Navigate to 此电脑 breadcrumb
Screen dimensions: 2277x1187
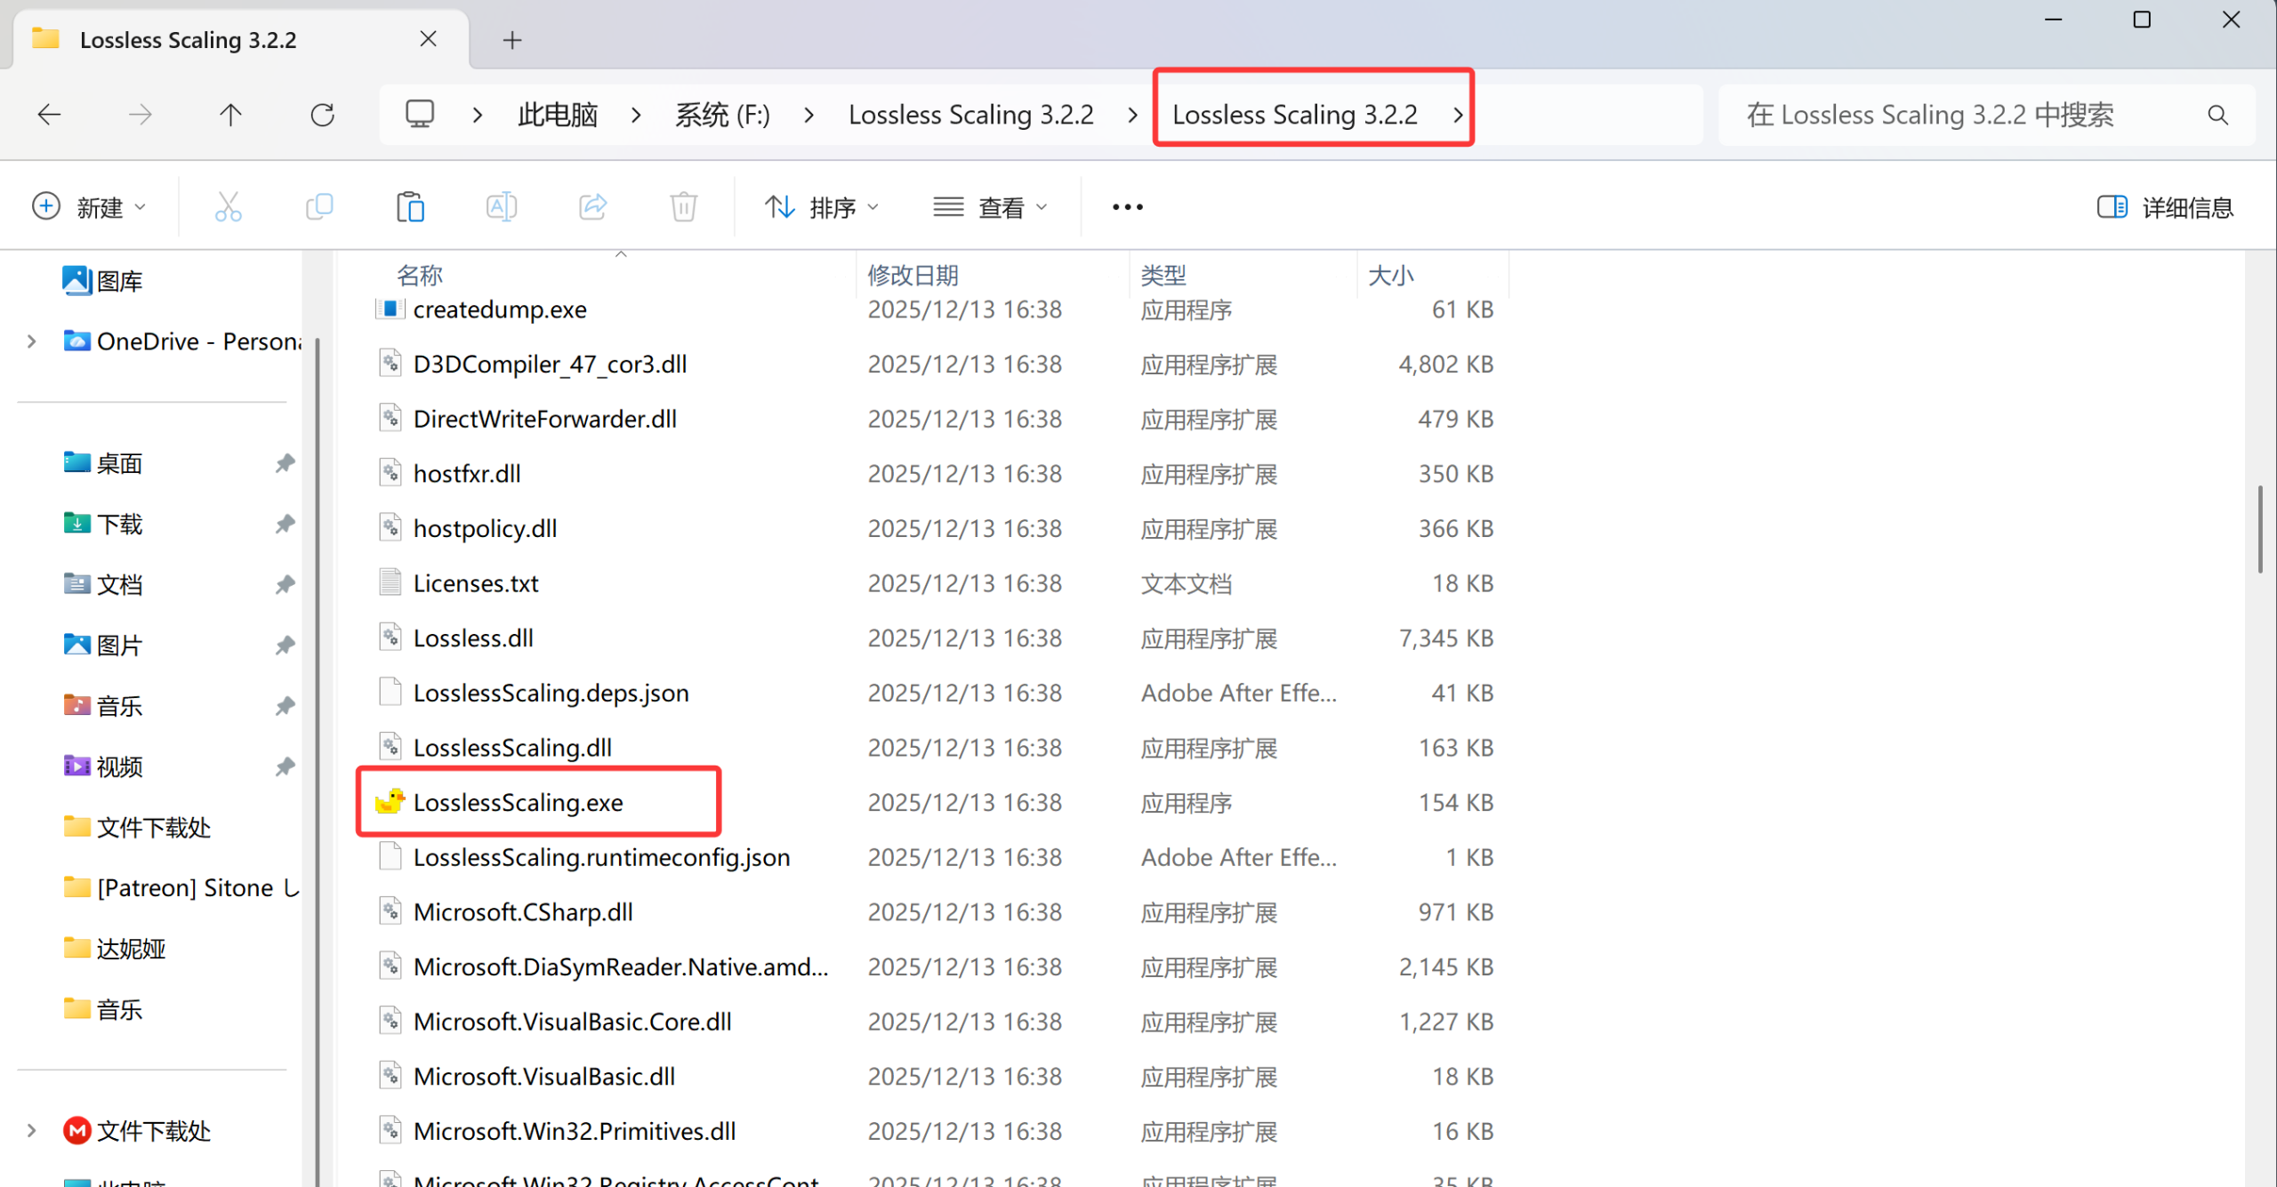pos(558,115)
